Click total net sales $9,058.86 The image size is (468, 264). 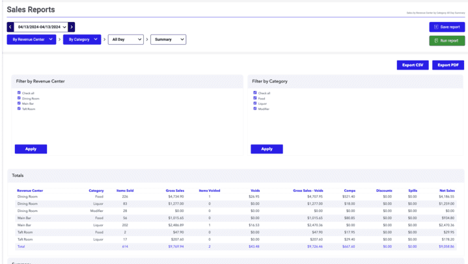point(447,246)
